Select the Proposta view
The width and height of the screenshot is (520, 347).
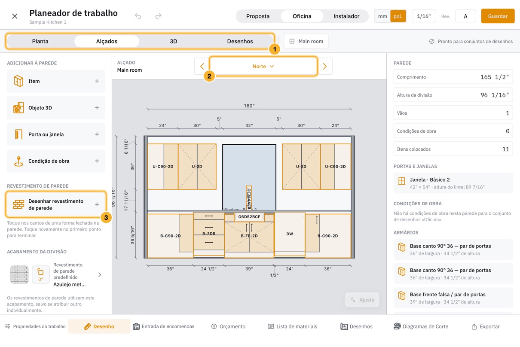[258, 16]
